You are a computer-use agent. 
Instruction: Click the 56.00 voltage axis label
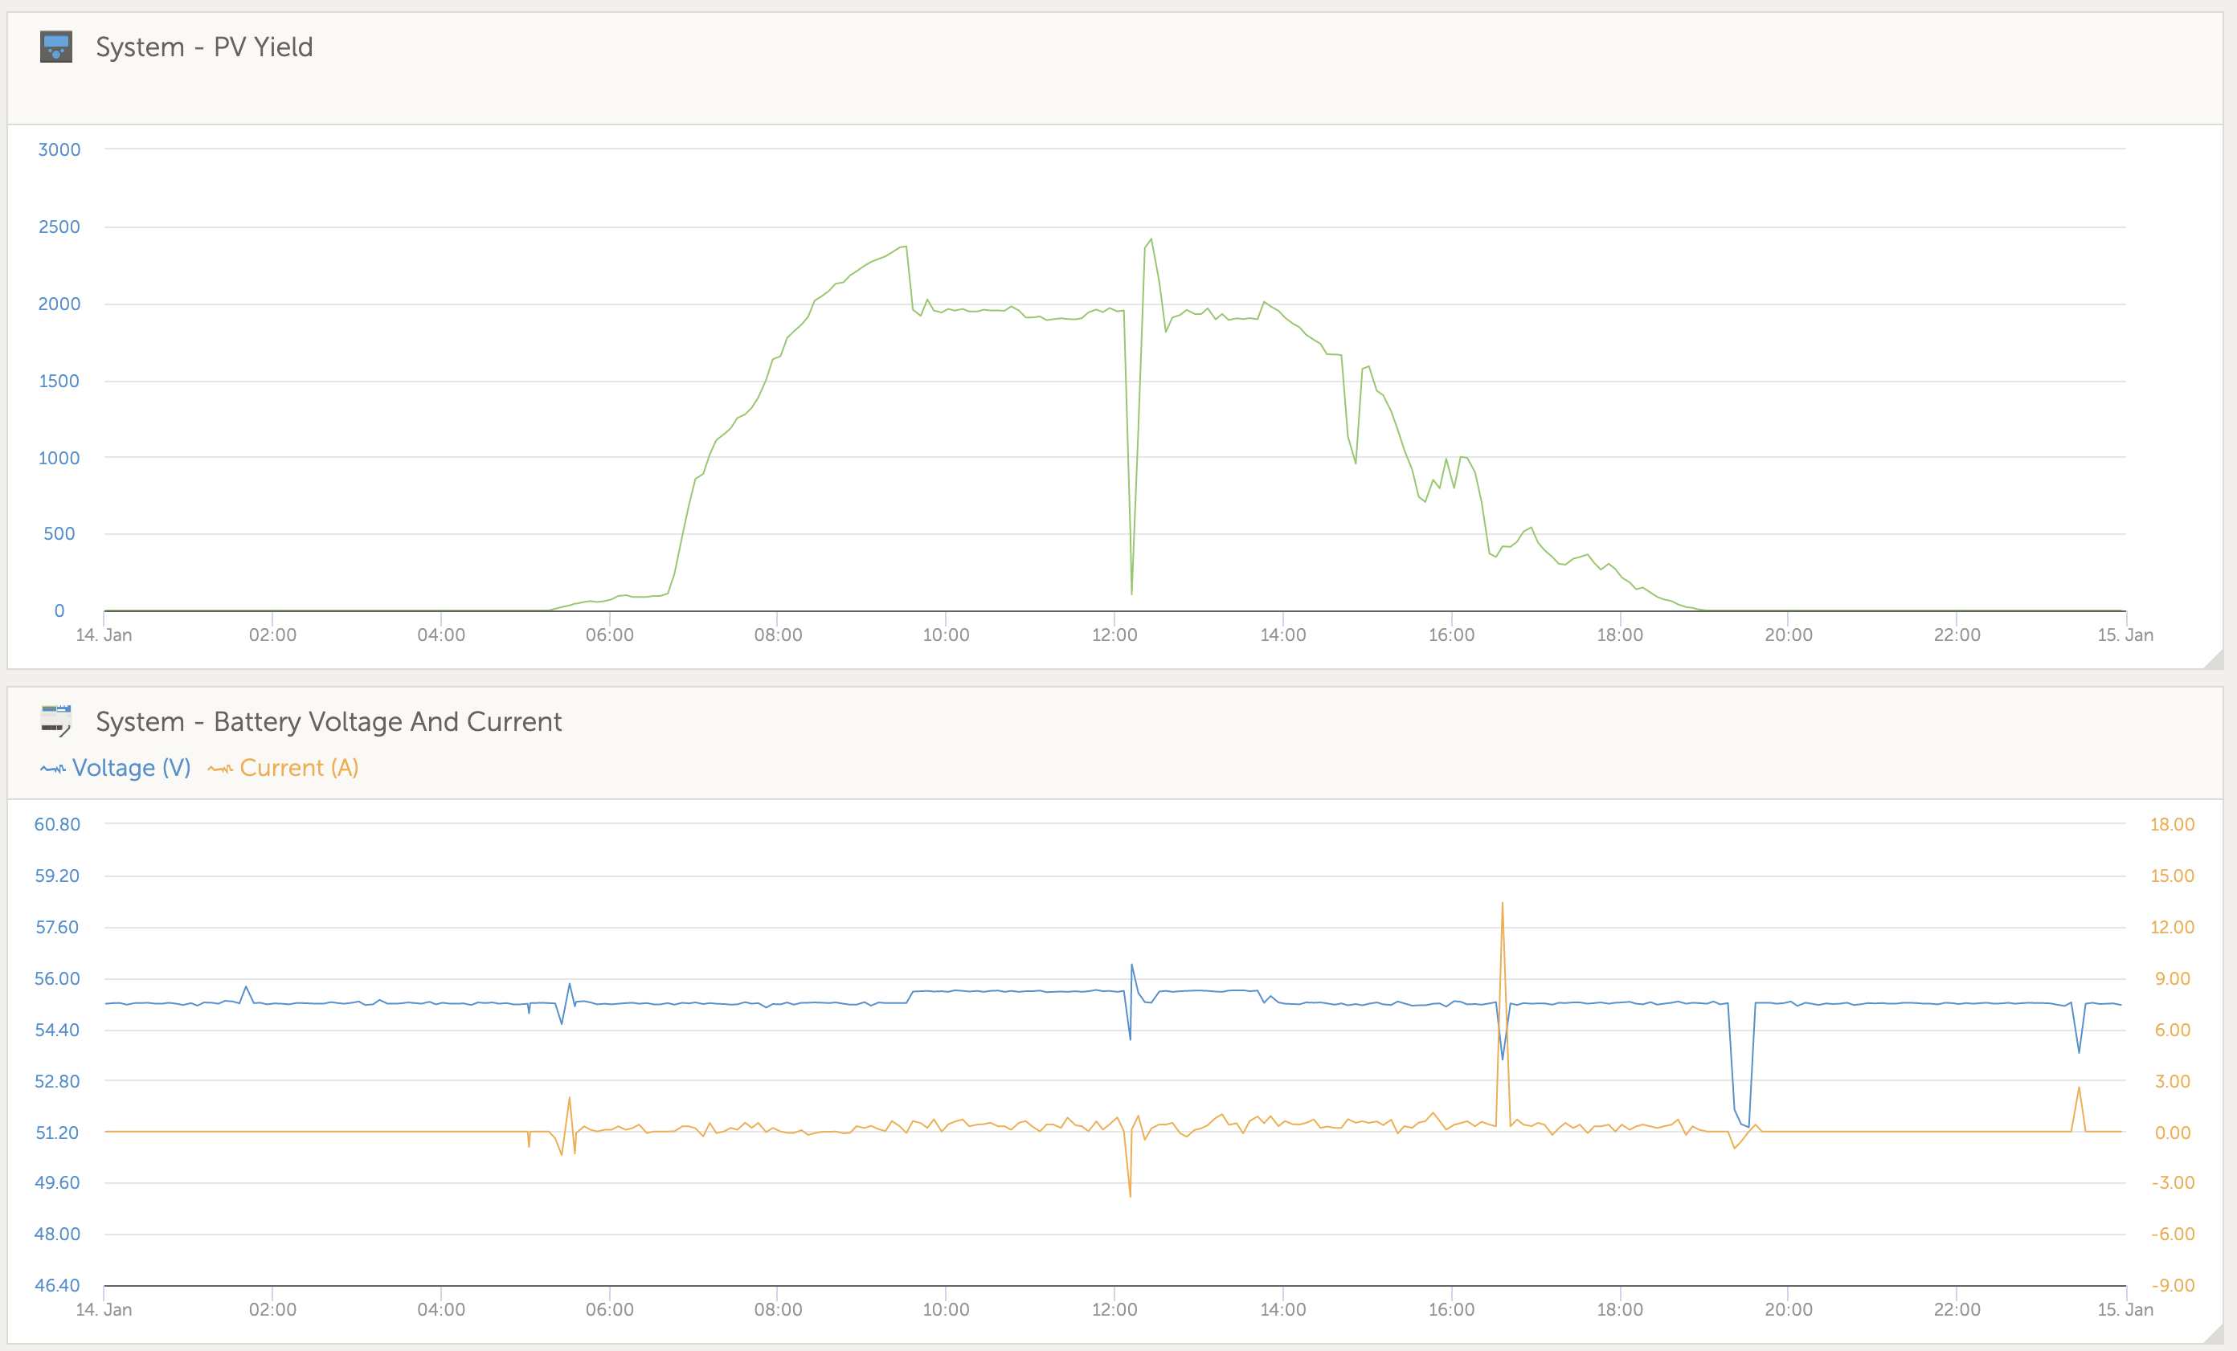click(x=57, y=979)
